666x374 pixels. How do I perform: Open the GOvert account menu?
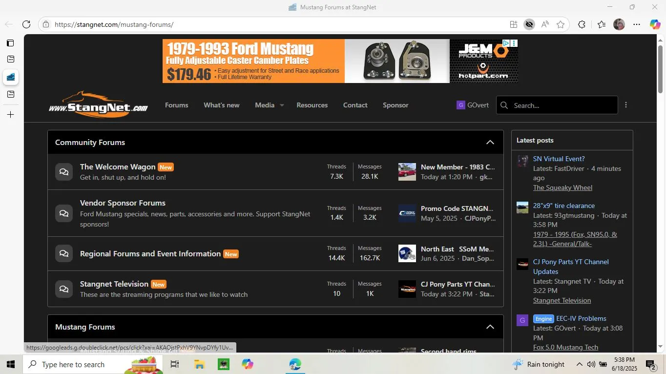(x=473, y=105)
